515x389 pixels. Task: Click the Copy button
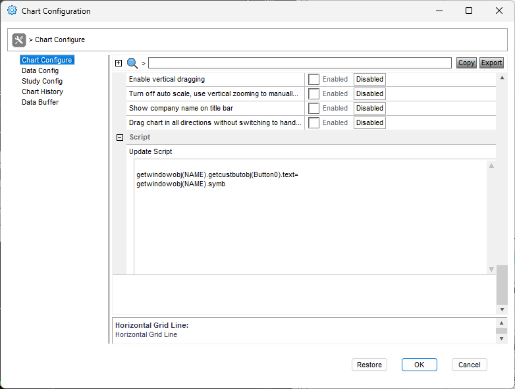click(466, 63)
